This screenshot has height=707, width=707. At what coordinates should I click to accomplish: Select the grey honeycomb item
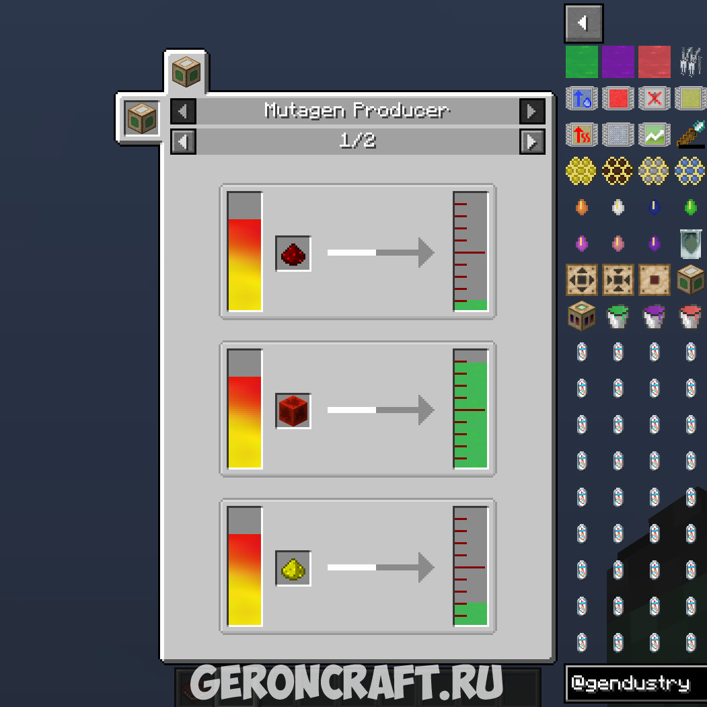pos(655,171)
